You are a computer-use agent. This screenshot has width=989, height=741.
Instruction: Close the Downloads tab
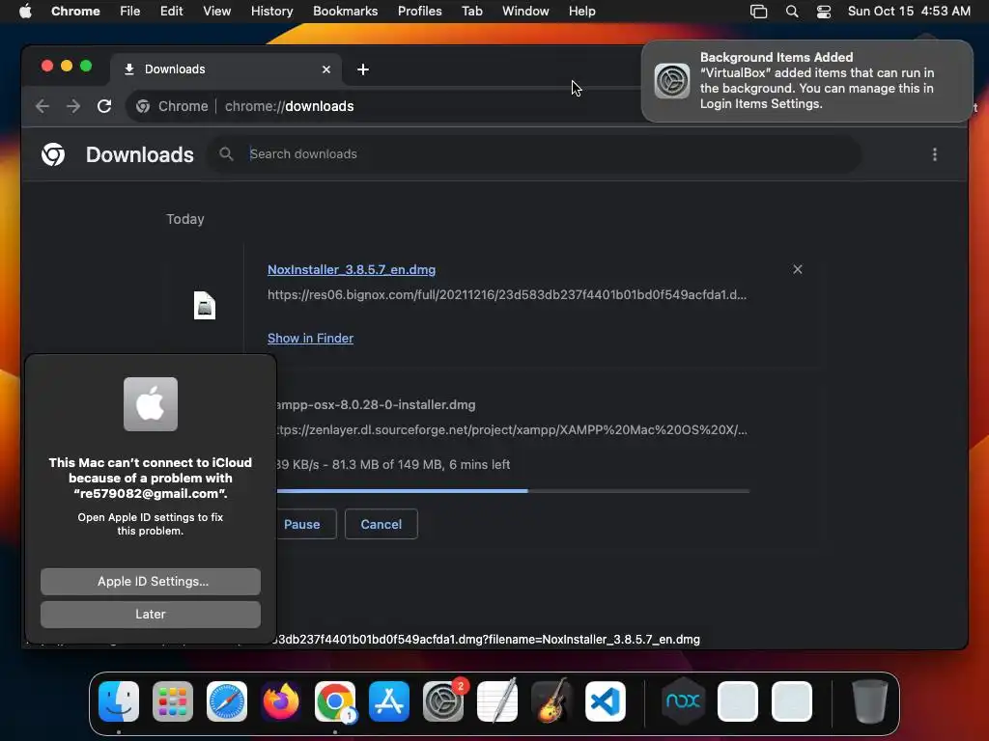point(326,69)
